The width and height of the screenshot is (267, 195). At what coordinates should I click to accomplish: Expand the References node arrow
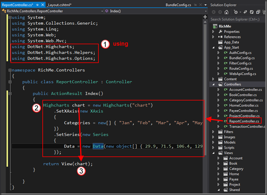click(x=213, y=37)
